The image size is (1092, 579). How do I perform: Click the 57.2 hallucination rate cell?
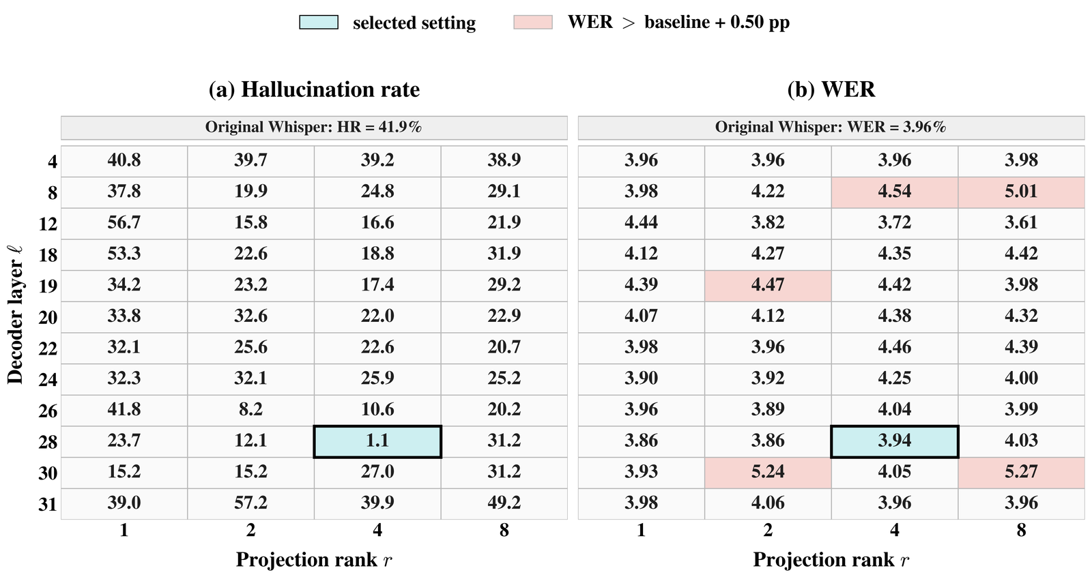(x=250, y=503)
